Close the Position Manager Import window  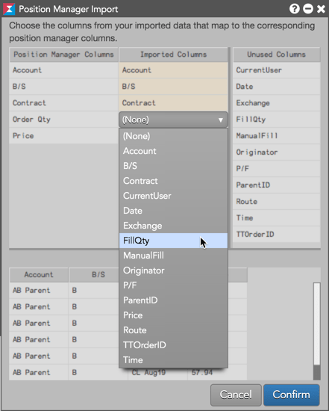[x=321, y=9]
